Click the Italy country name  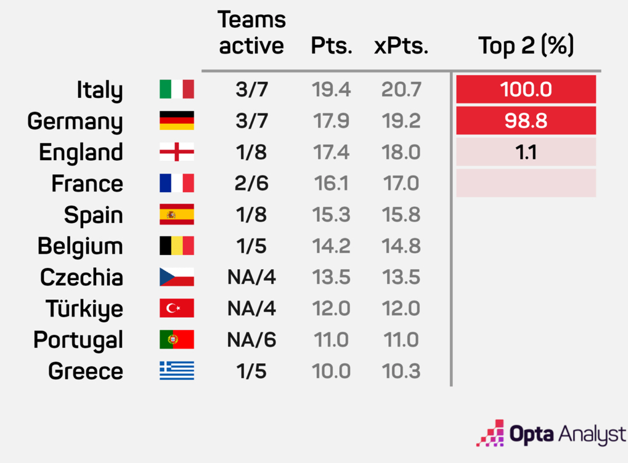point(99,91)
